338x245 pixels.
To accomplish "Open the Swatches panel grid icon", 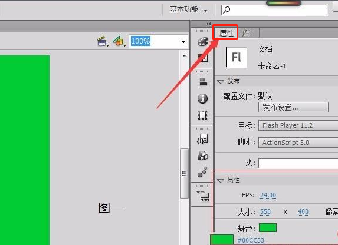I will (203, 58).
